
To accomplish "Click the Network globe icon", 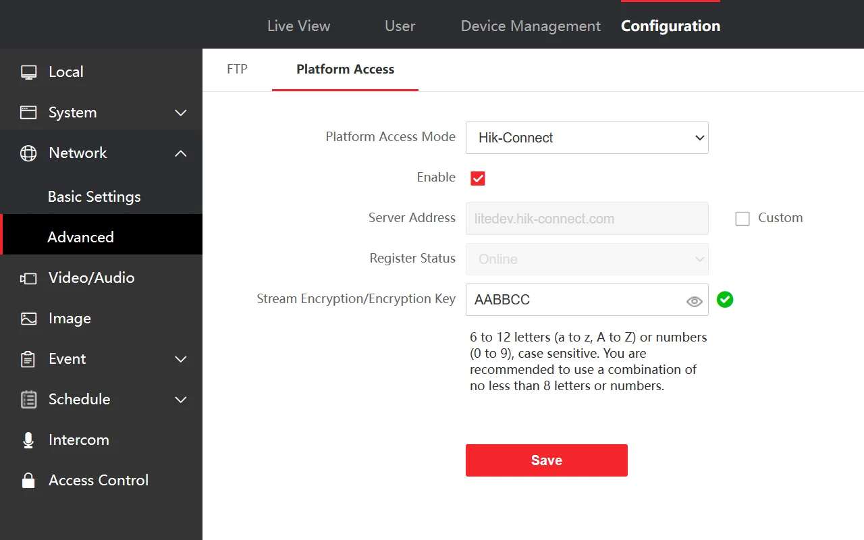I will (28, 153).
